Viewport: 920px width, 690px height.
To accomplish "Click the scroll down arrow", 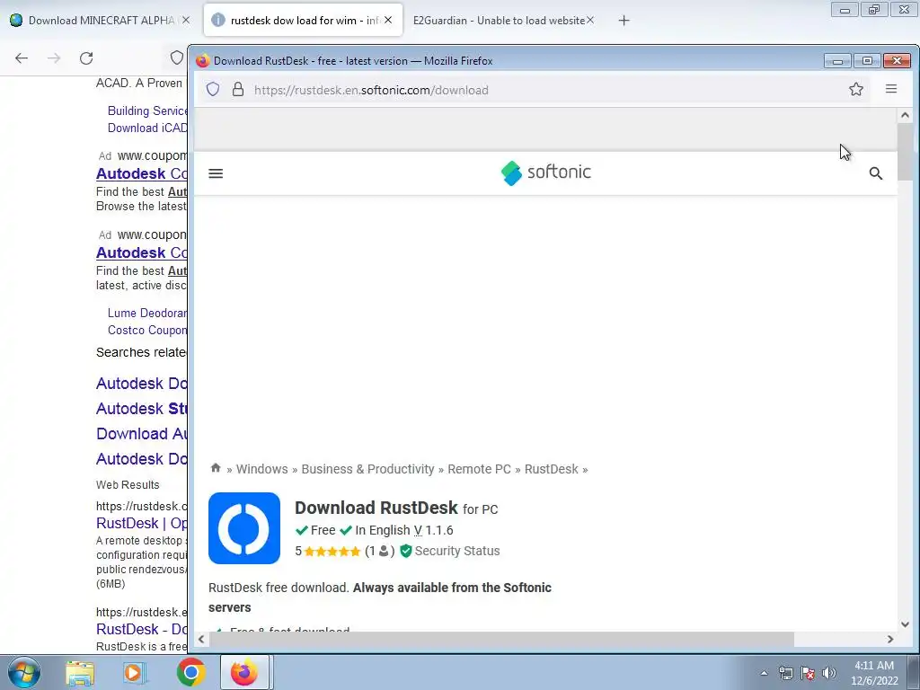I will tap(905, 624).
